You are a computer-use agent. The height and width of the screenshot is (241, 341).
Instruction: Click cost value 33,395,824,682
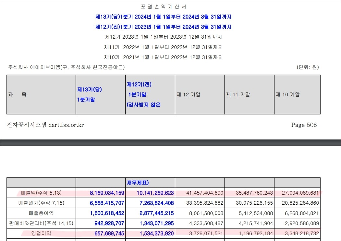[205, 203]
